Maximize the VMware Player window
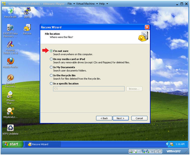The width and height of the screenshot is (190, 155). pyautogui.click(x=182, y=4)
